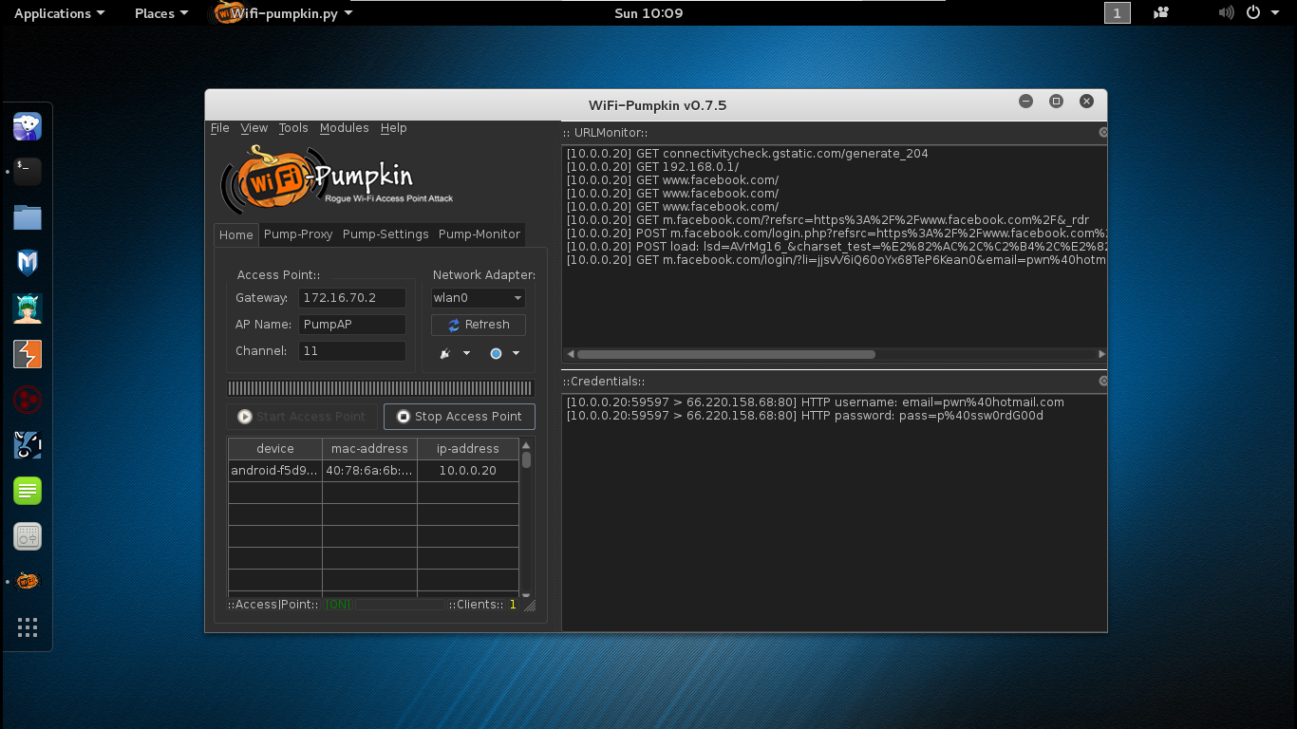Click the Refresh adapter button
Image resolution: width=1297 pixels, height=729 pixels.
479,325
